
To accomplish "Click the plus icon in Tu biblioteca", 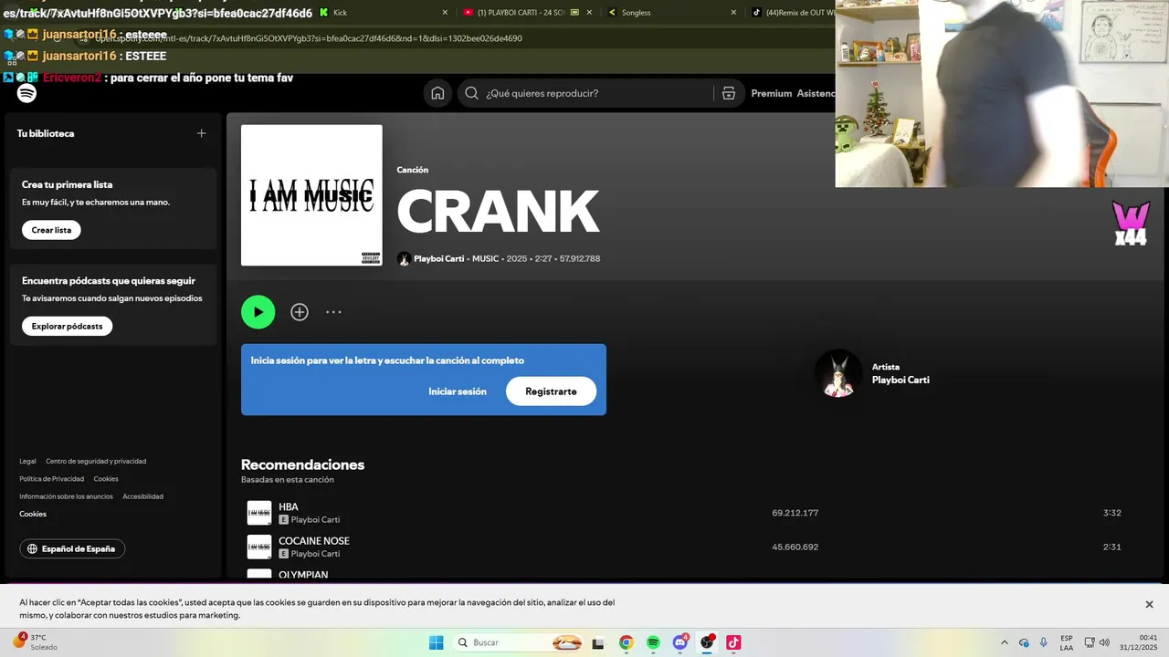I will tap(201, 133).
